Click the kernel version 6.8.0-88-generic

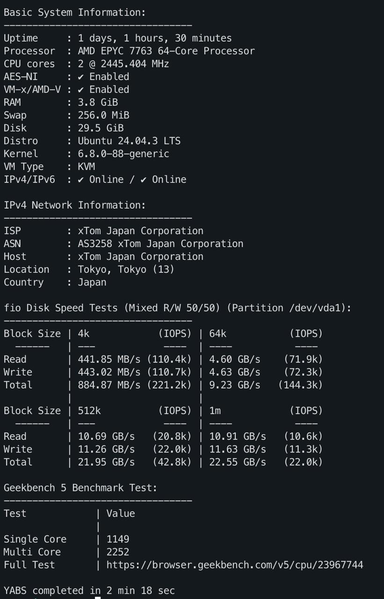[123, 153]
